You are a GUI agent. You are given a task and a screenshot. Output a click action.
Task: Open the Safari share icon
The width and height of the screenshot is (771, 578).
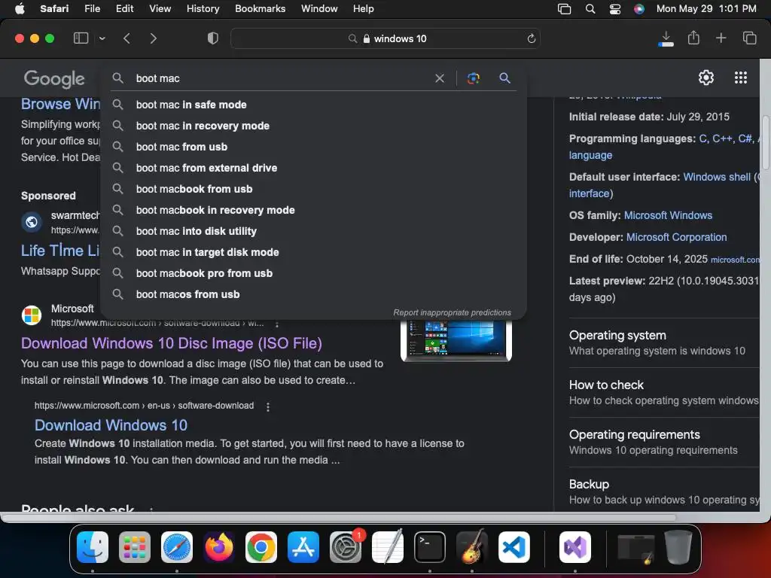tap(693, 38)
